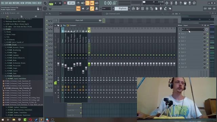Click the render audio file icon
This screenshot has width=217, height=122.
point(190,3)
